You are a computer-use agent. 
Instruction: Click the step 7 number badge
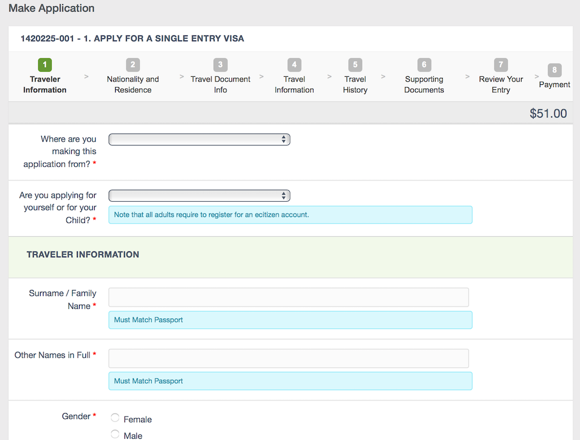(501, 65)
